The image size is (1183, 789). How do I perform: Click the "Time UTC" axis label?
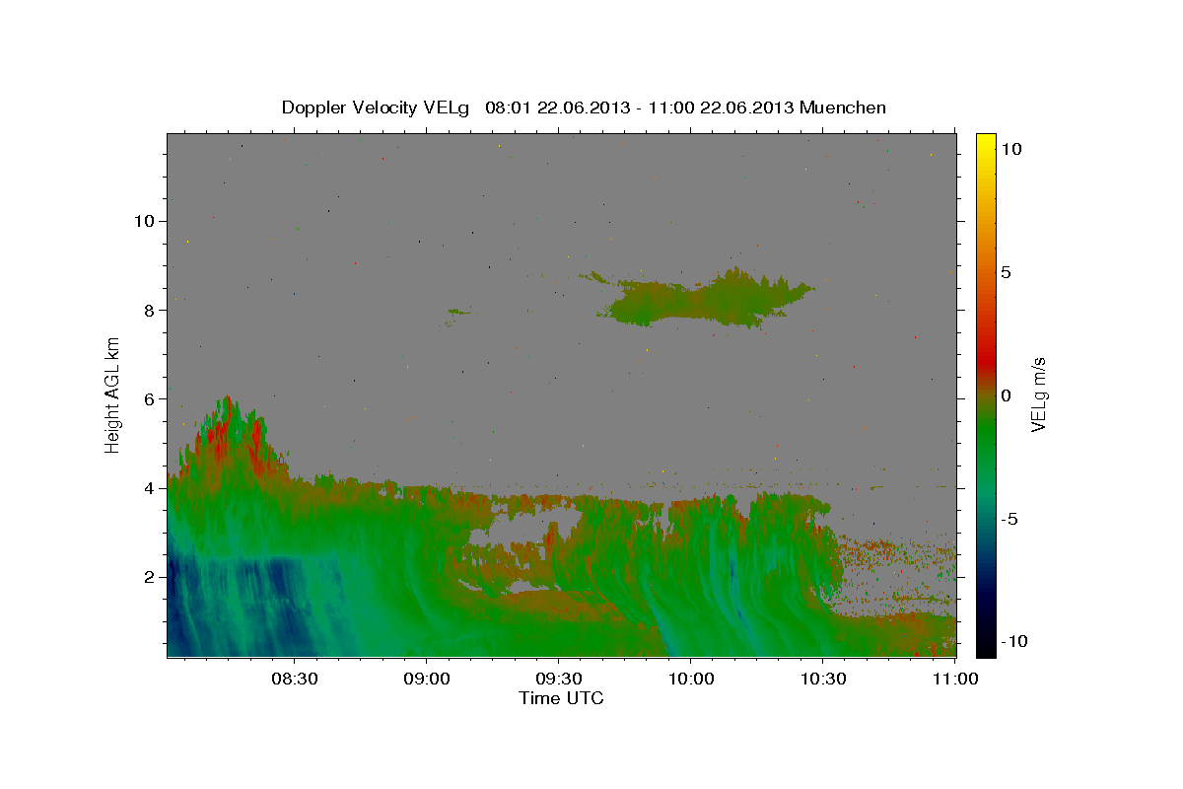point(561,698)
